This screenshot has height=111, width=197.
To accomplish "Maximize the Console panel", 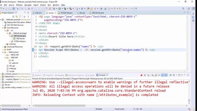I will tap(188, 75).
